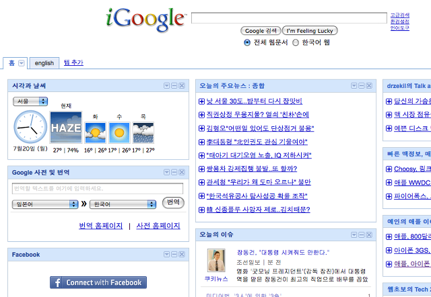Open the 번역 홈페이지 link
Viewport: 431px width, 297px height.
[101, 226]
